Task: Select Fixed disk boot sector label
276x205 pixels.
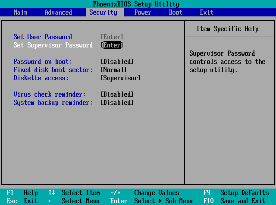Action: coord(53,70)
